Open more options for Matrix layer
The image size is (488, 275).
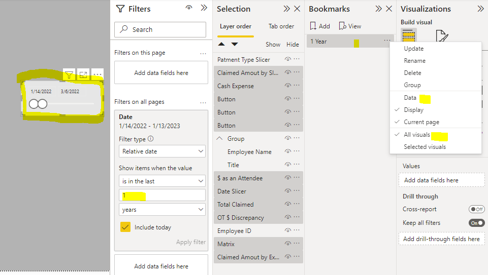[297, 243]
